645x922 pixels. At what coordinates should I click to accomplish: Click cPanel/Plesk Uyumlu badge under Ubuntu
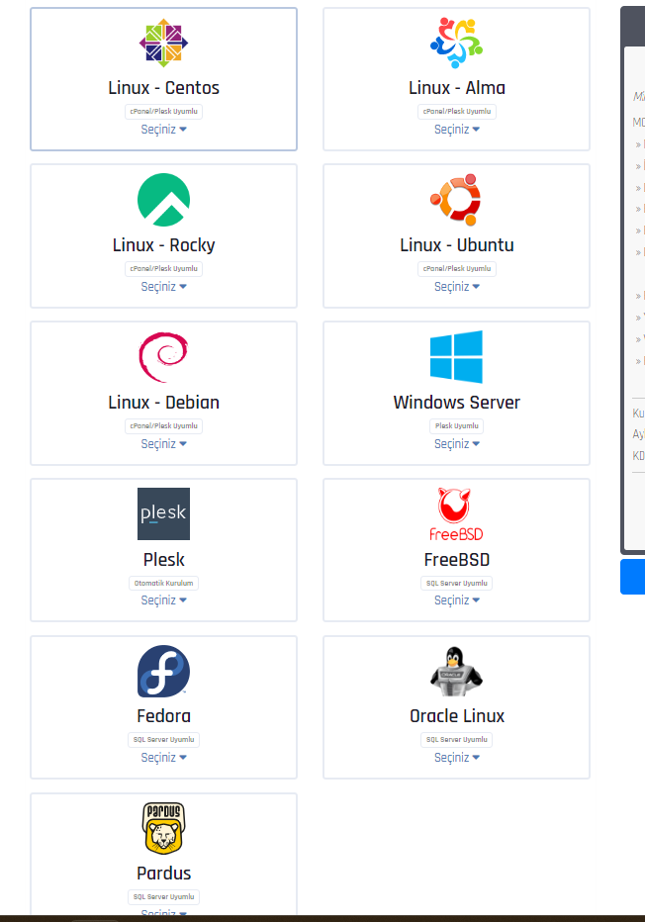coord(457,269)
